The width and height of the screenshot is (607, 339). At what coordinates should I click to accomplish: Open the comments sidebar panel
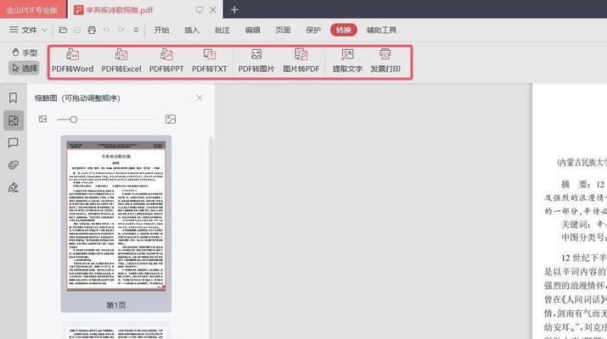click(14, 143)
